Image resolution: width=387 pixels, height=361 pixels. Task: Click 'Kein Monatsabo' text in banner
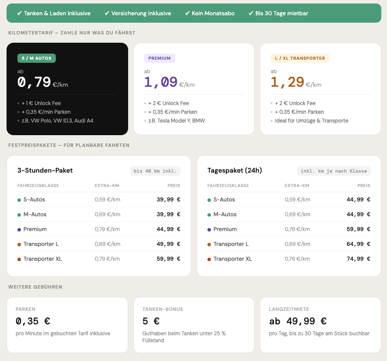pyautogui.click(x=213, y=14)
